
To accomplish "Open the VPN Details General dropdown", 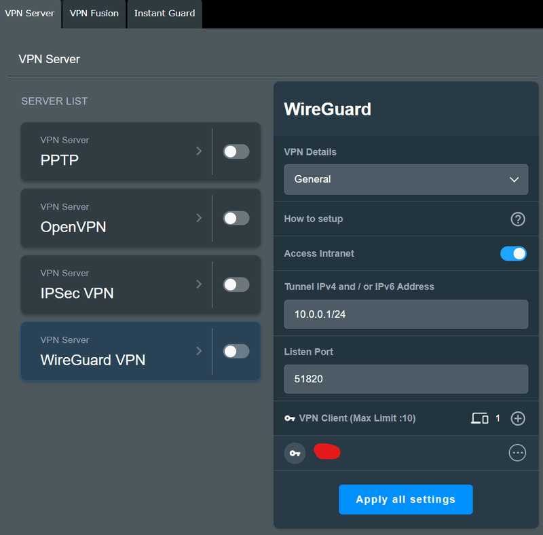I will (x=406, y=179).
